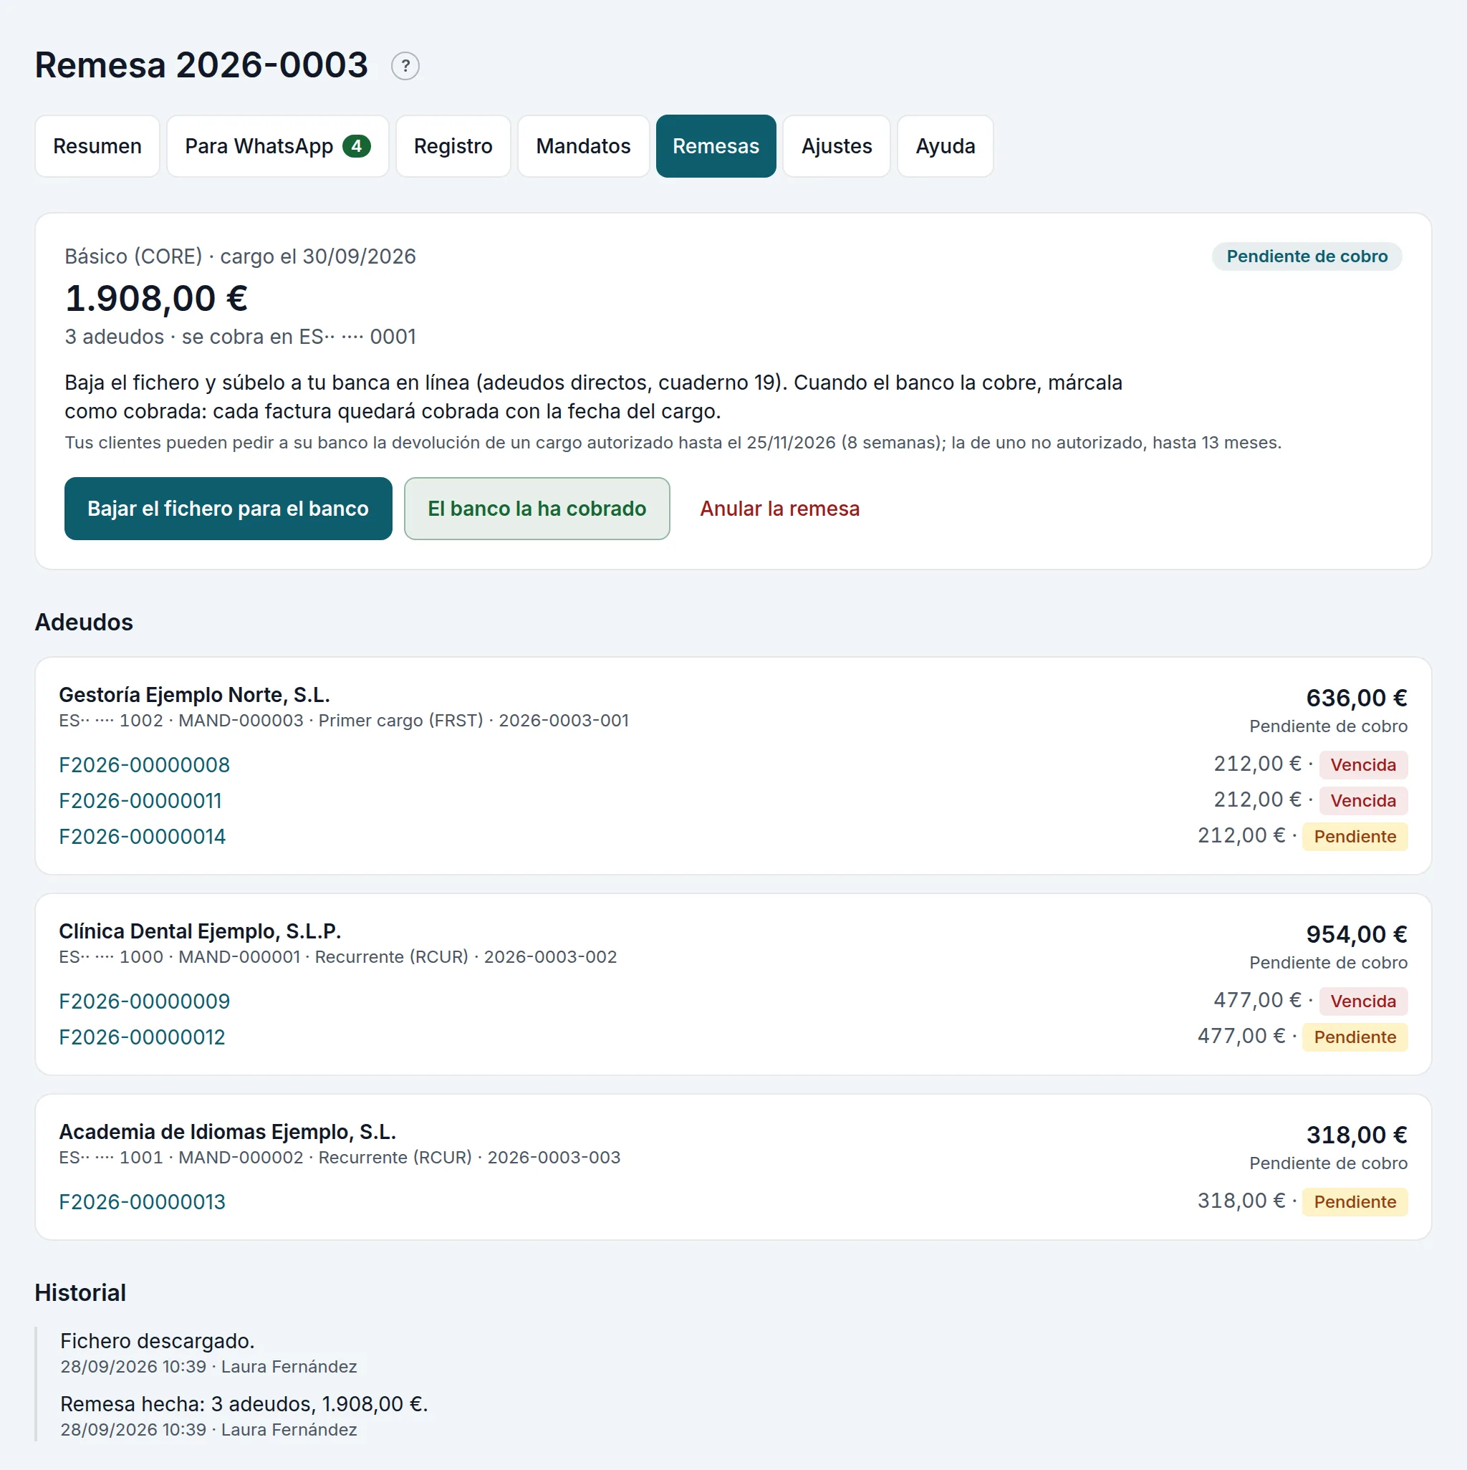The width and height of the screenshot is (1467, 1470).
Task: Click Vencida badge for invoice F2026-00000011
Action: point(1362,800)
